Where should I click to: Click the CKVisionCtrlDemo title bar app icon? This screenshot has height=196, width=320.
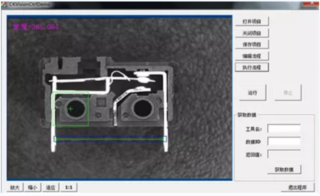click(x=4, y=4)
